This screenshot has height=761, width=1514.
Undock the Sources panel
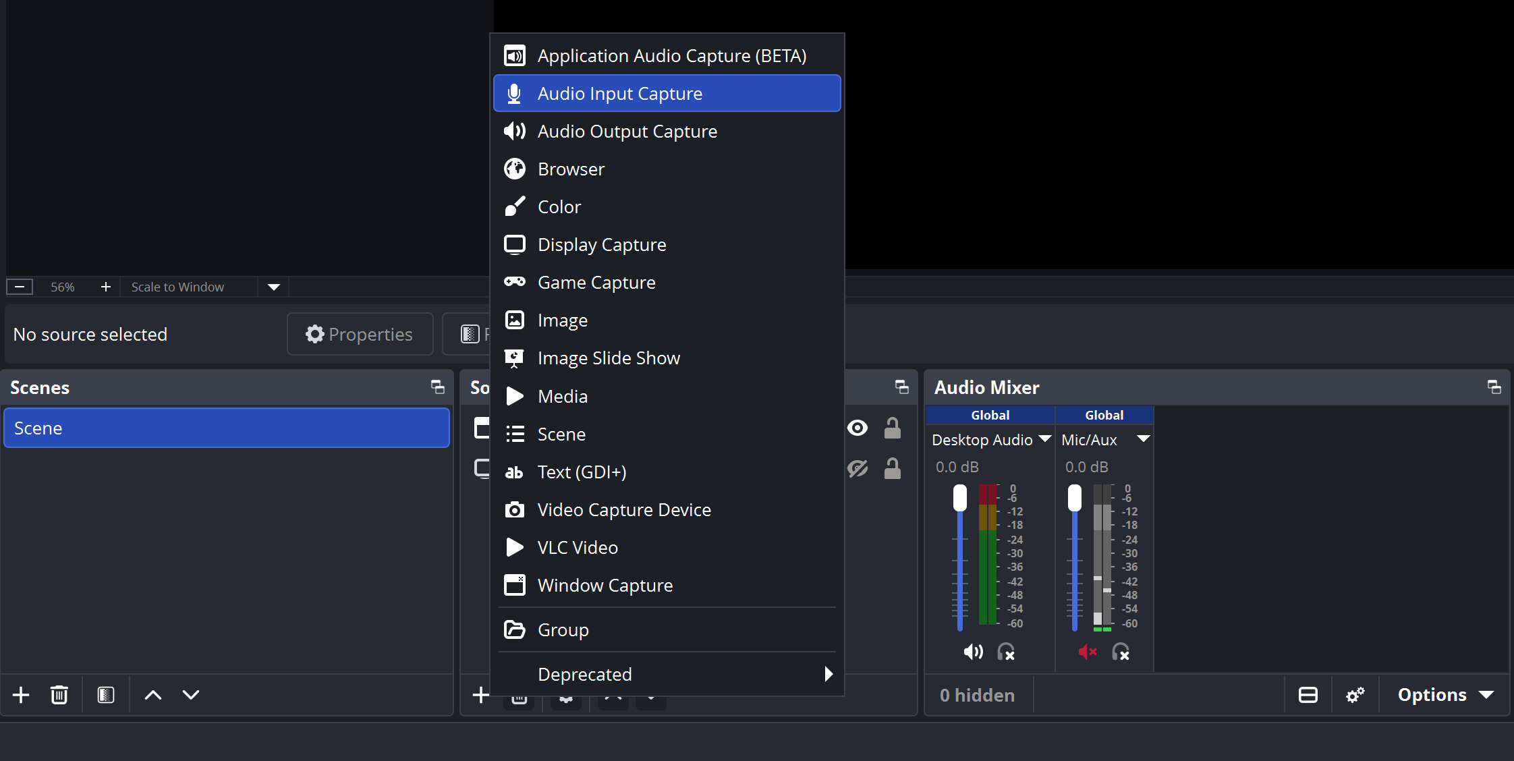click(x=901, y=387)
